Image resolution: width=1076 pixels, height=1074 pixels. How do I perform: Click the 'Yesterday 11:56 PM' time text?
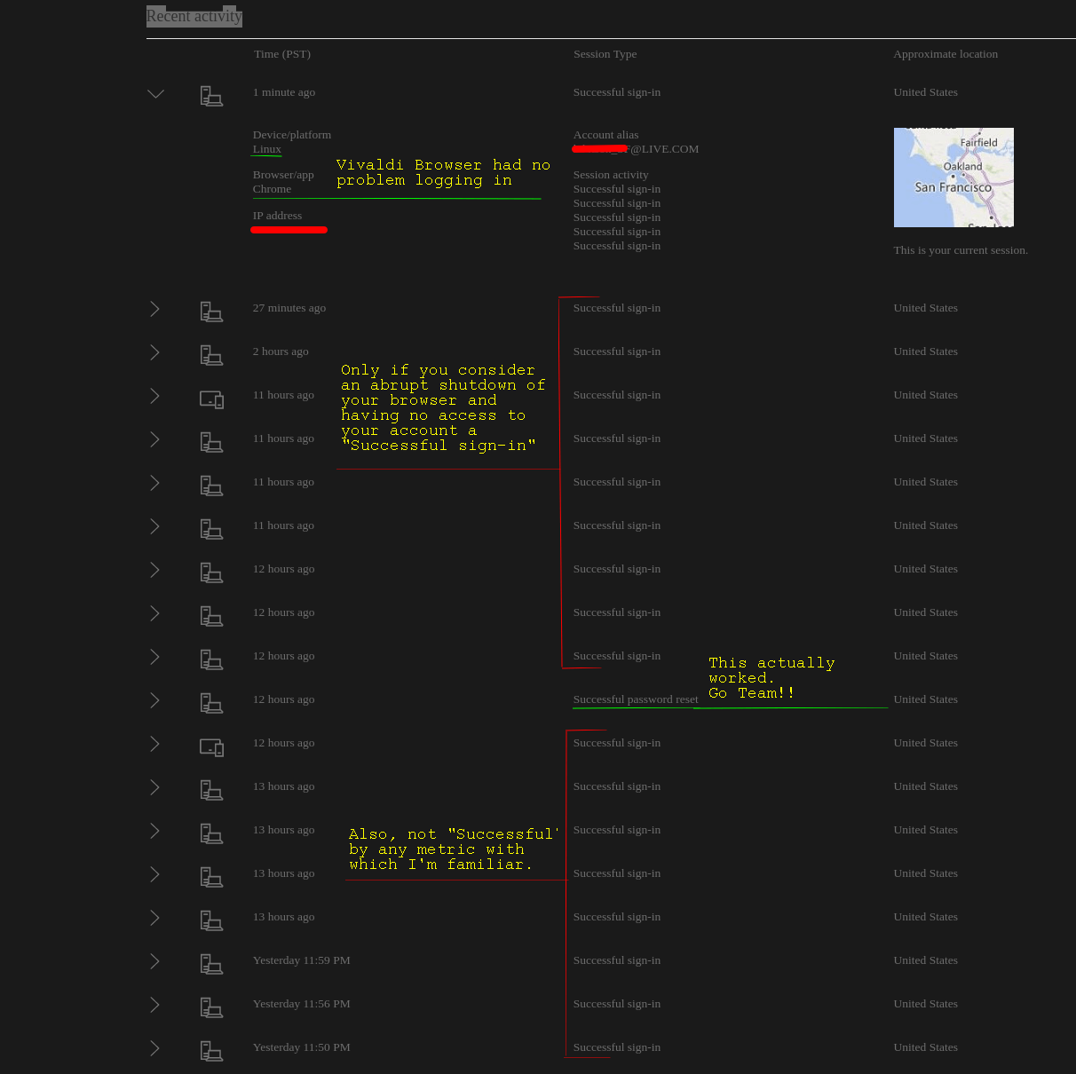(x=302, y=1004)
